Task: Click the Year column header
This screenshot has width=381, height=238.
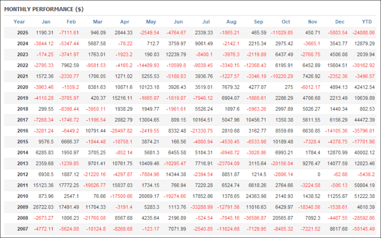Action: pos(19,22)
